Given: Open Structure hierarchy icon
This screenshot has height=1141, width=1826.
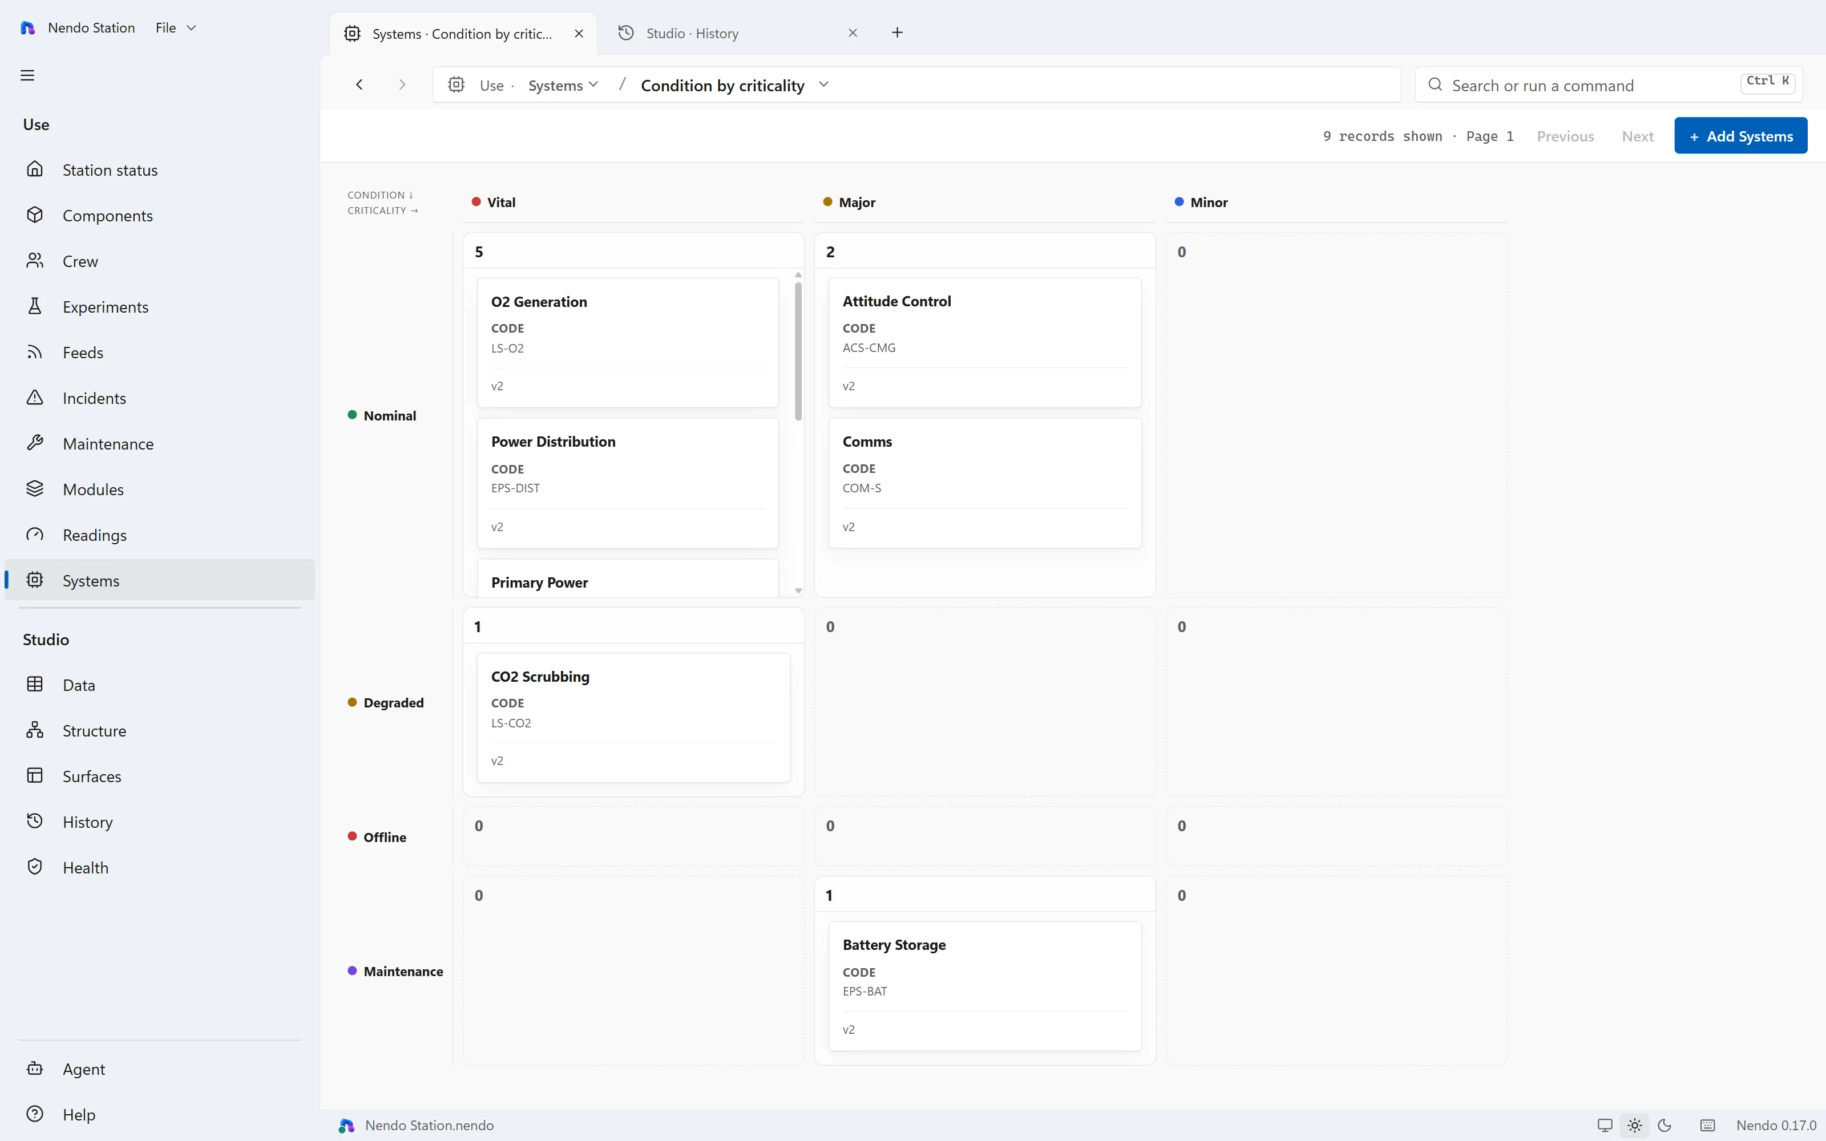Looking at the screenshot, I should (35, 730).
